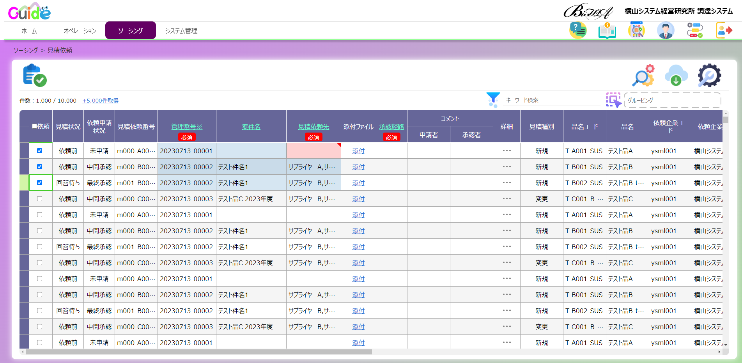This screenshot has height=363, width=742.
Task: Sort by 案件名 column header
Action: [251, 127]
